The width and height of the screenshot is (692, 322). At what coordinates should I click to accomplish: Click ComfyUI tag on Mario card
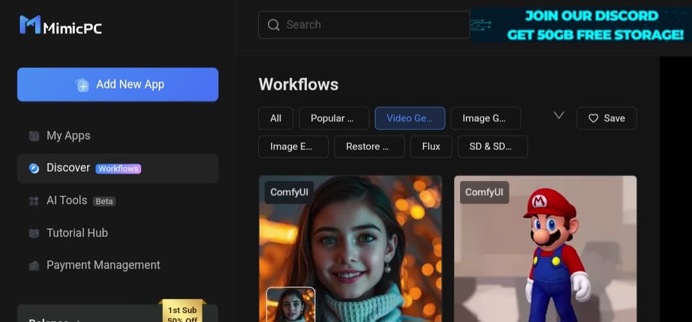tap(484, 192)
